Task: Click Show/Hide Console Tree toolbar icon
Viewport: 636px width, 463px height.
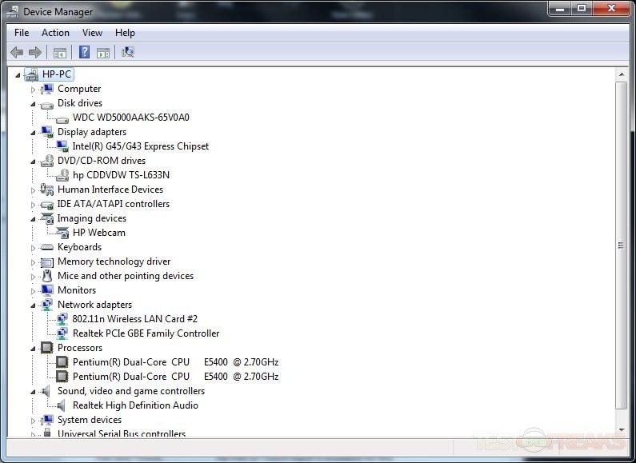Action: click(59, 53)
